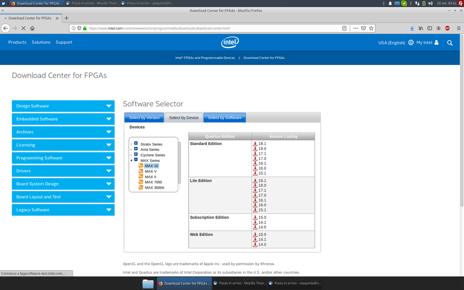Go to Firefox home page icon
Viewport: 464px width, 290px height.
(32, 28)
